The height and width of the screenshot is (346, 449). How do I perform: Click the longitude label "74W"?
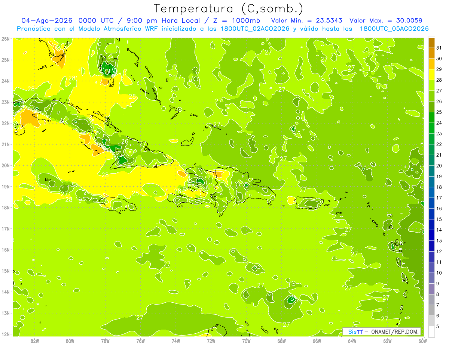click(x=176, y=341)
